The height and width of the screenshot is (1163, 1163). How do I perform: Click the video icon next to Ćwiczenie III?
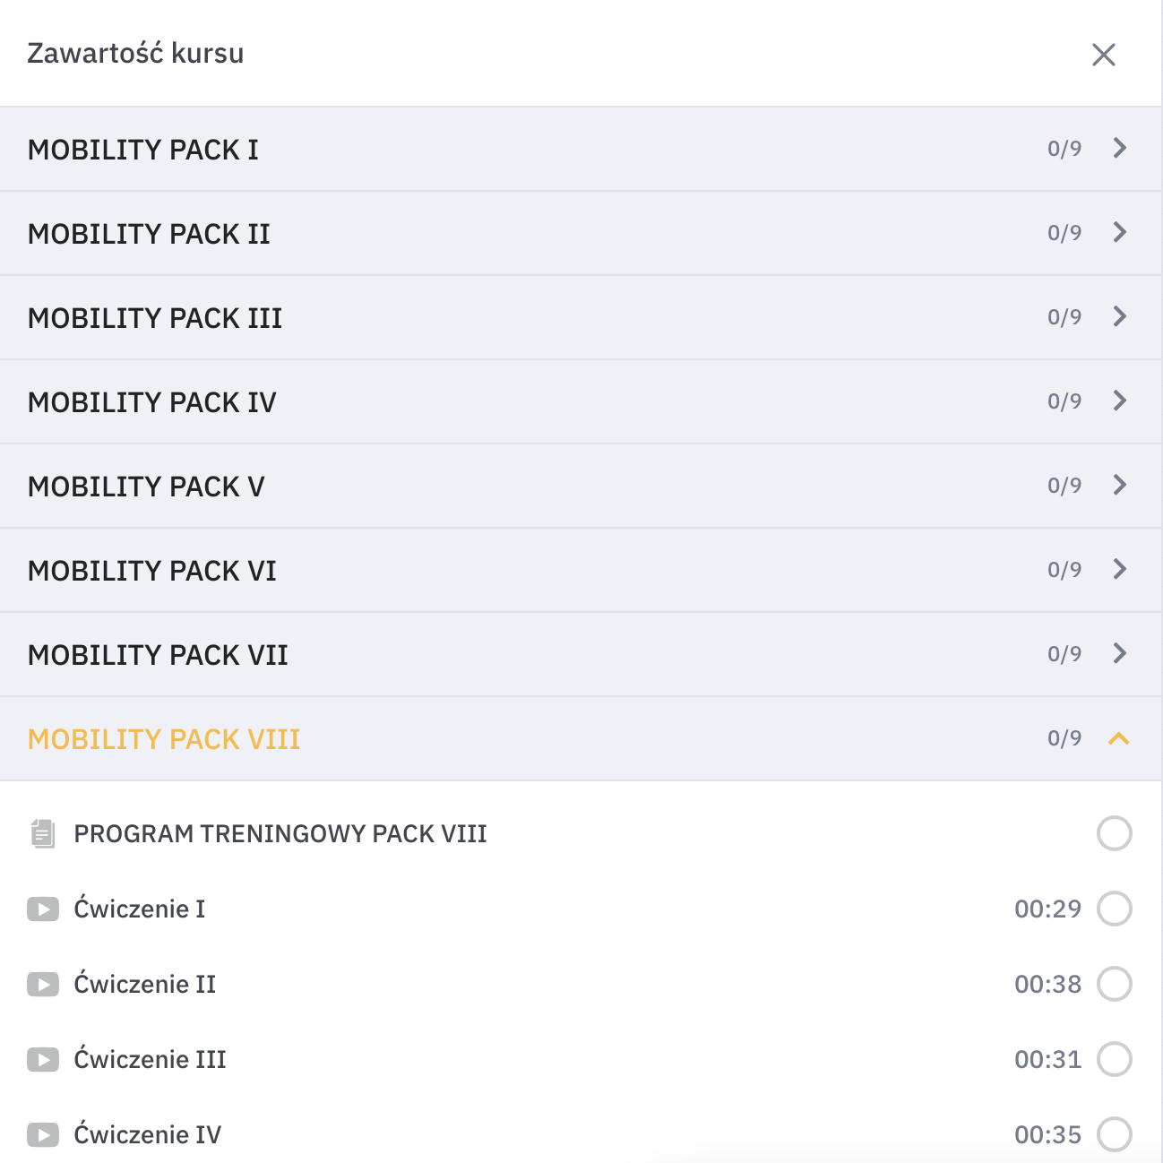pyautogui.click(x=43, y=1059)
